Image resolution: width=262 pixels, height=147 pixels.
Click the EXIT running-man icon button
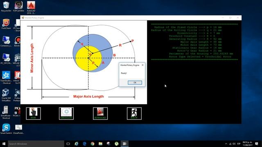point(134,114)
